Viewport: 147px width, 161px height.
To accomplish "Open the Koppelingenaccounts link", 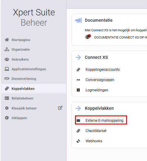I will tap(103, 70).
